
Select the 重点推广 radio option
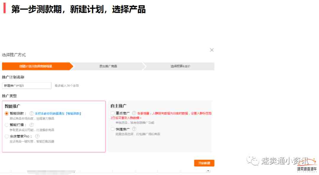pos(113,113)
